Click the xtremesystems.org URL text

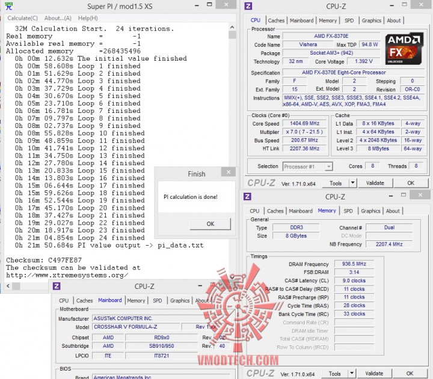pos(67,275)
